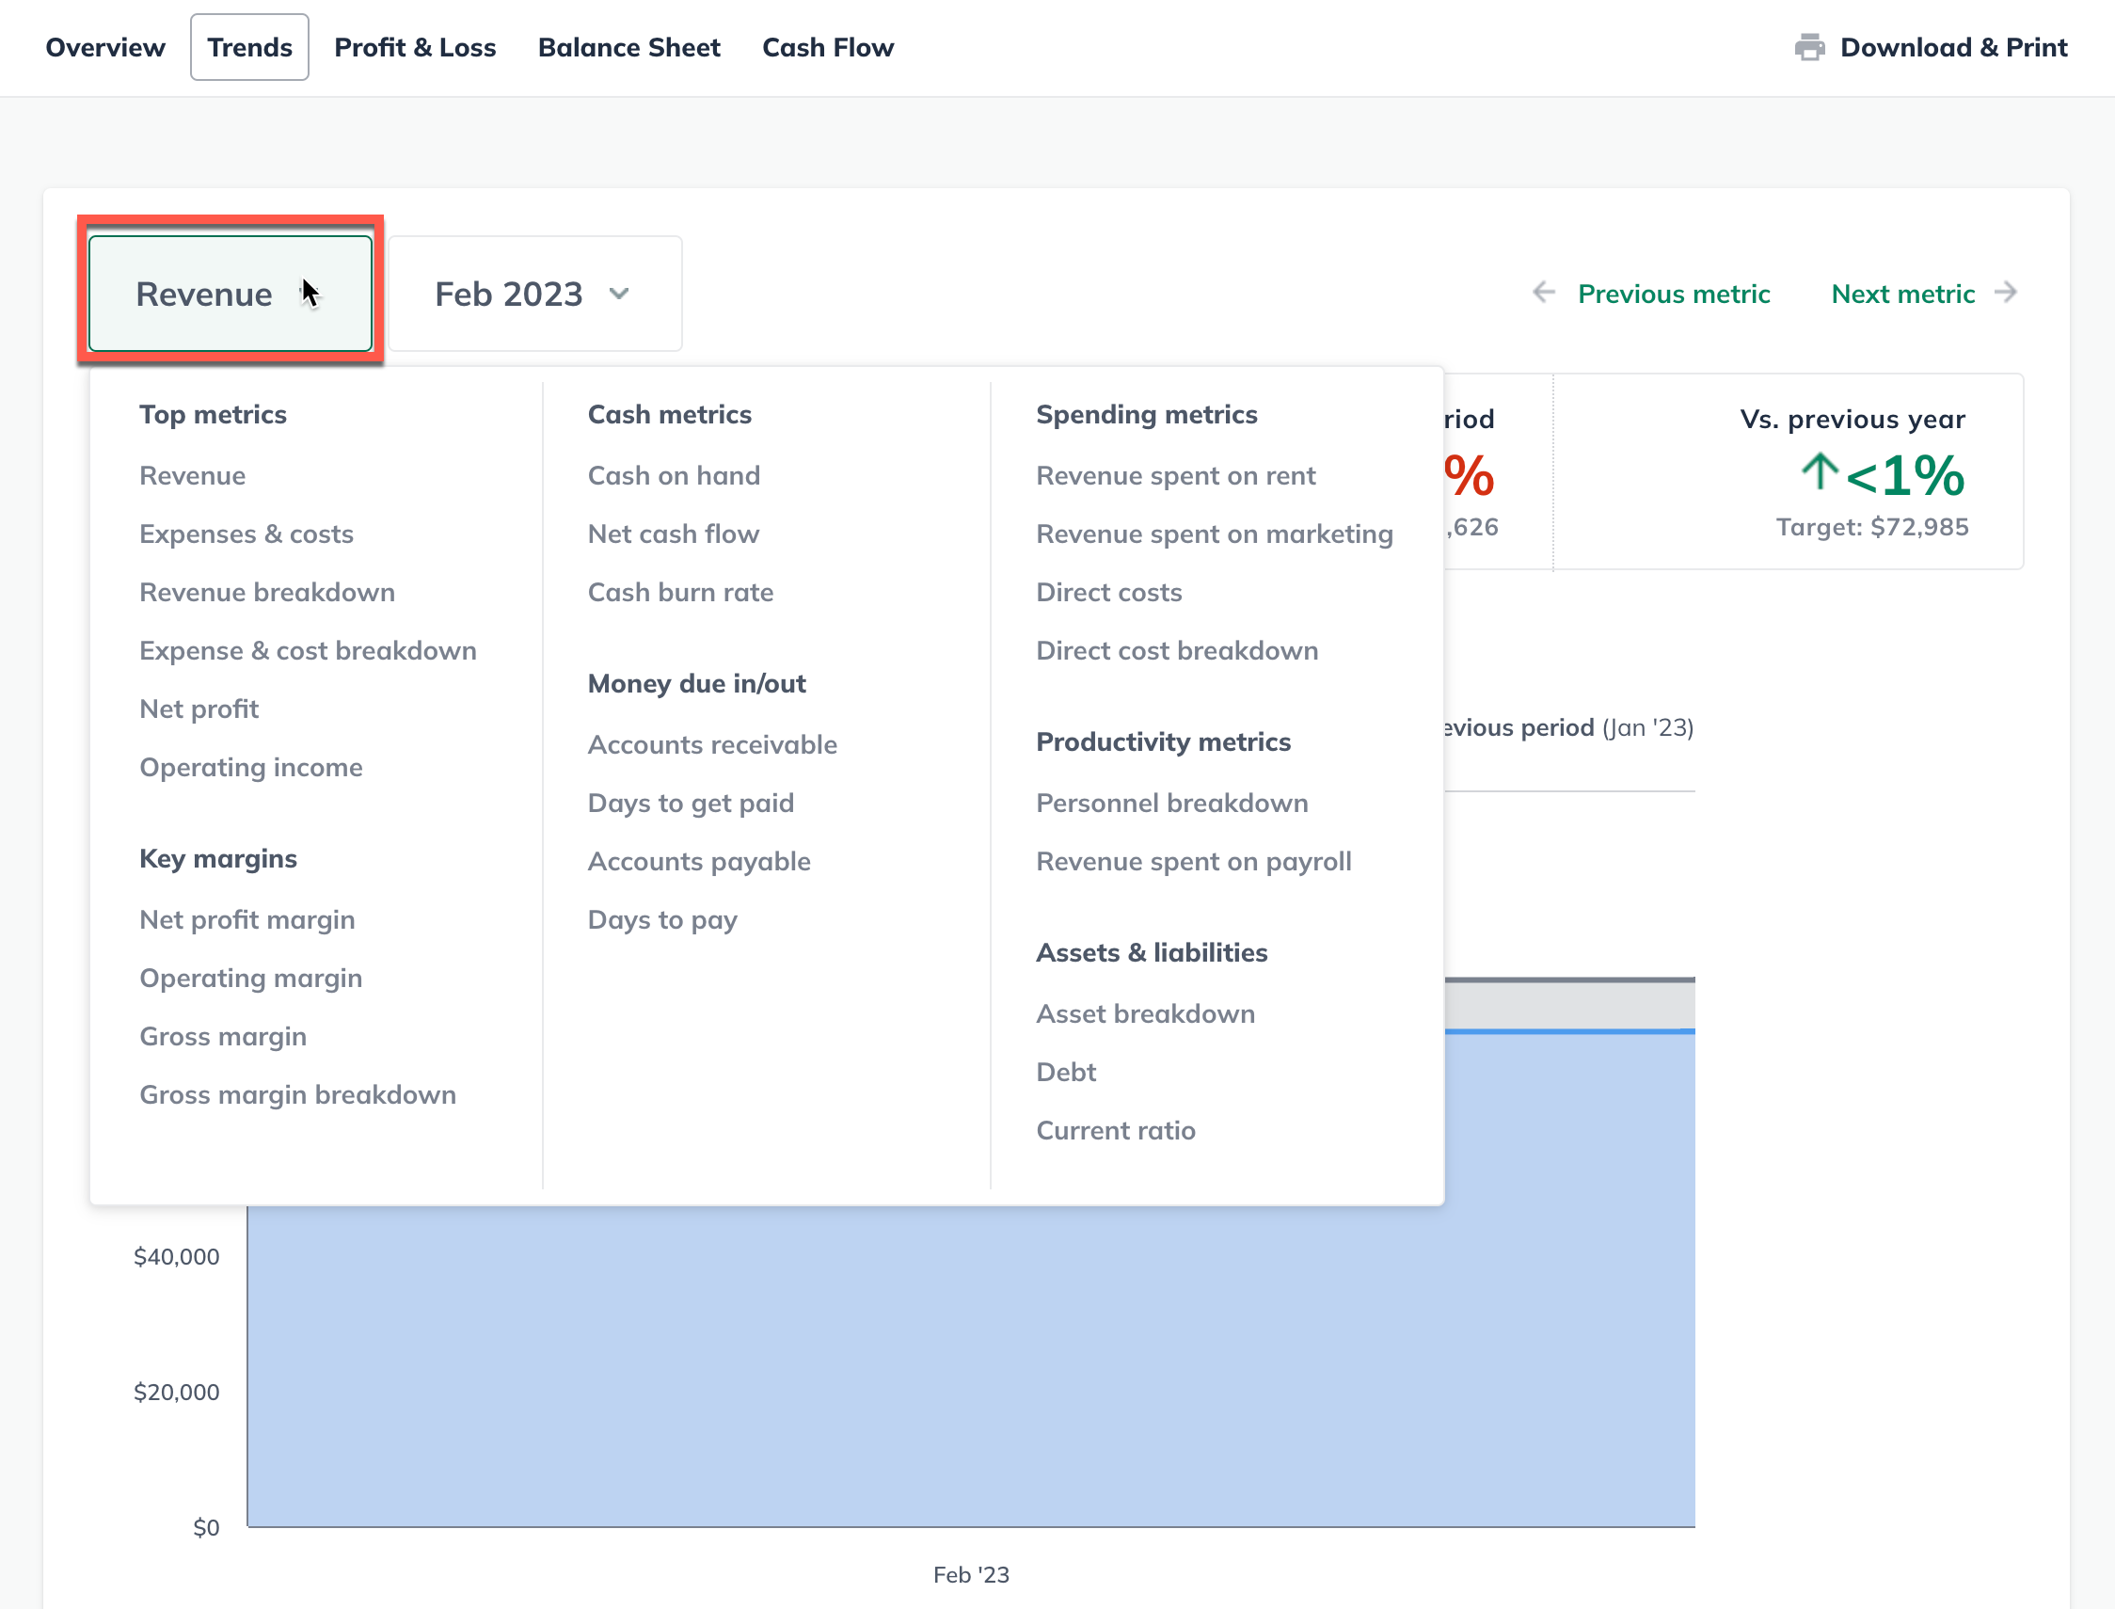Select Net profit from Top metrics
Screen dimensions: 2115x1609
pos(199,709)
